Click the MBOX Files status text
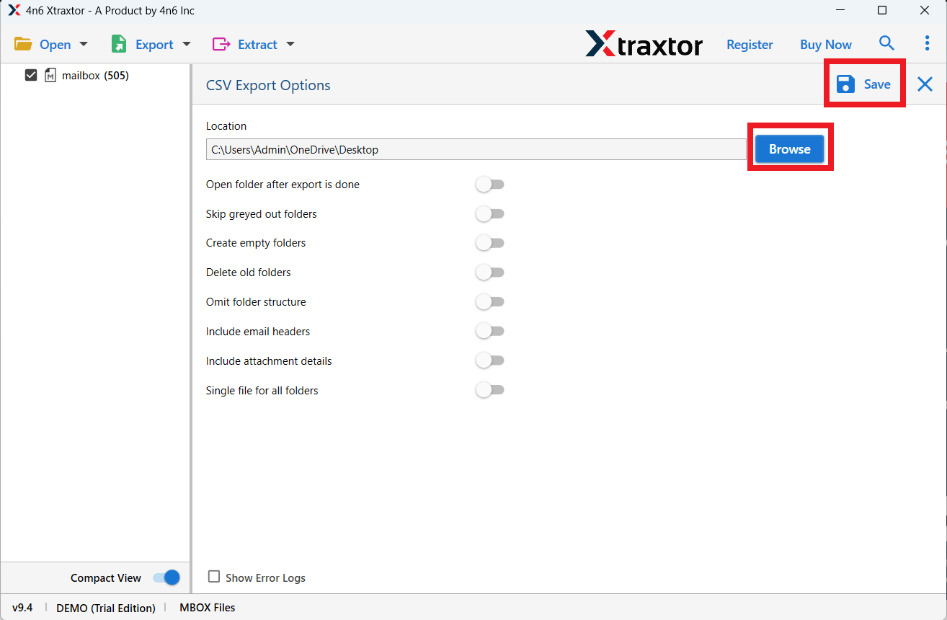The width and height of the screenshot is (947, 620). point(208,608)
